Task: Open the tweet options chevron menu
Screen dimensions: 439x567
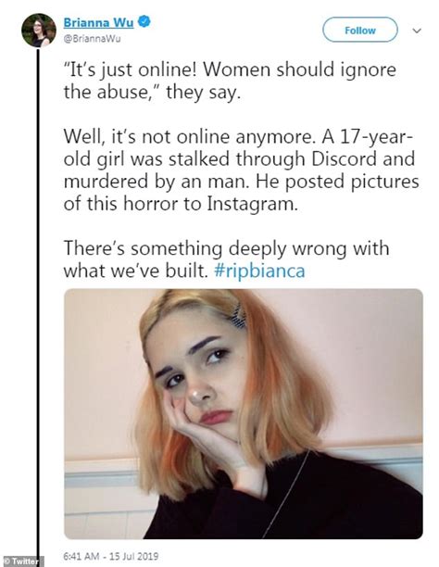Action: 417,31
